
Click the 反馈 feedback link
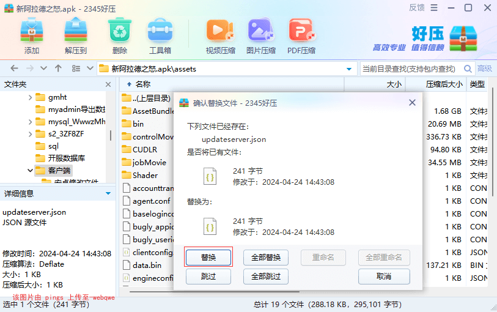[x=416, y=7]
